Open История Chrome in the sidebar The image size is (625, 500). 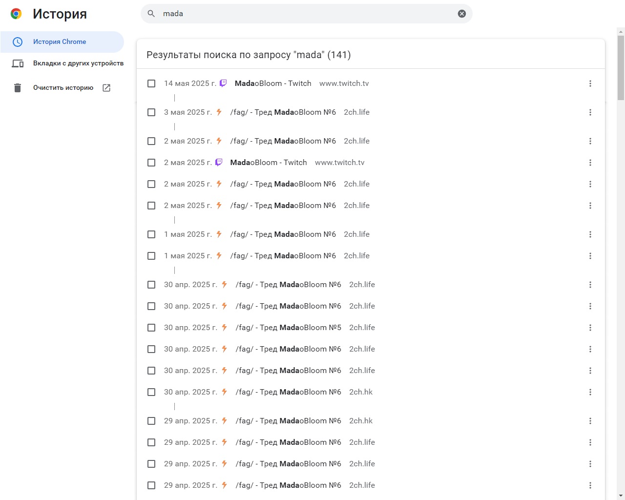click(62, 42)
